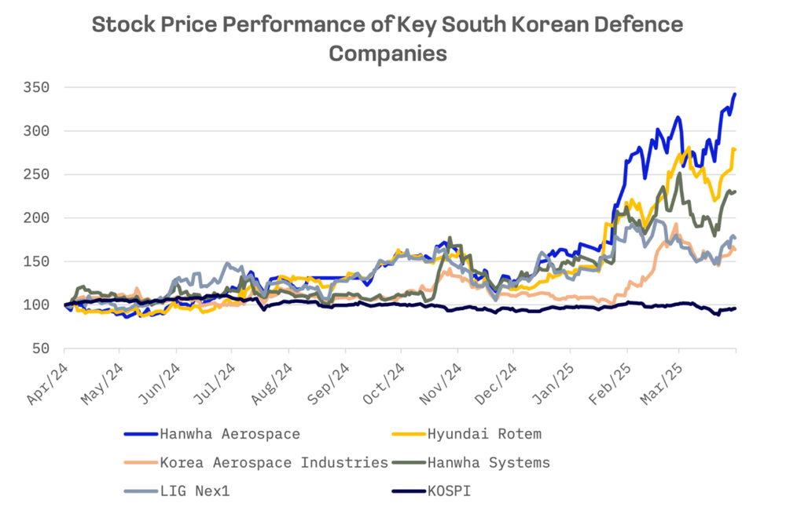Select the Hanwha Aerospace legend label
The width and height of the screenshot is (786, 518).
click(230, 434)
